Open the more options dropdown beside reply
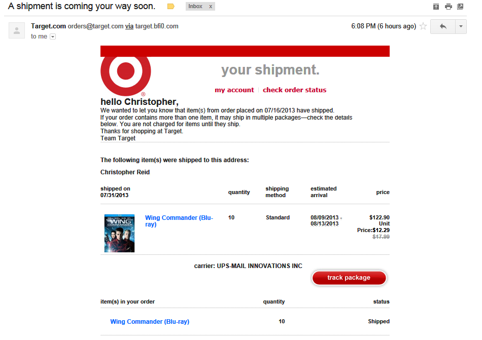Screen dimensions: 482x340 (x=461, y=26)
